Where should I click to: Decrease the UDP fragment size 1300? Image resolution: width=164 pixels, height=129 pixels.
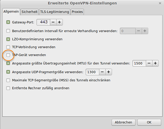(102, 72)
